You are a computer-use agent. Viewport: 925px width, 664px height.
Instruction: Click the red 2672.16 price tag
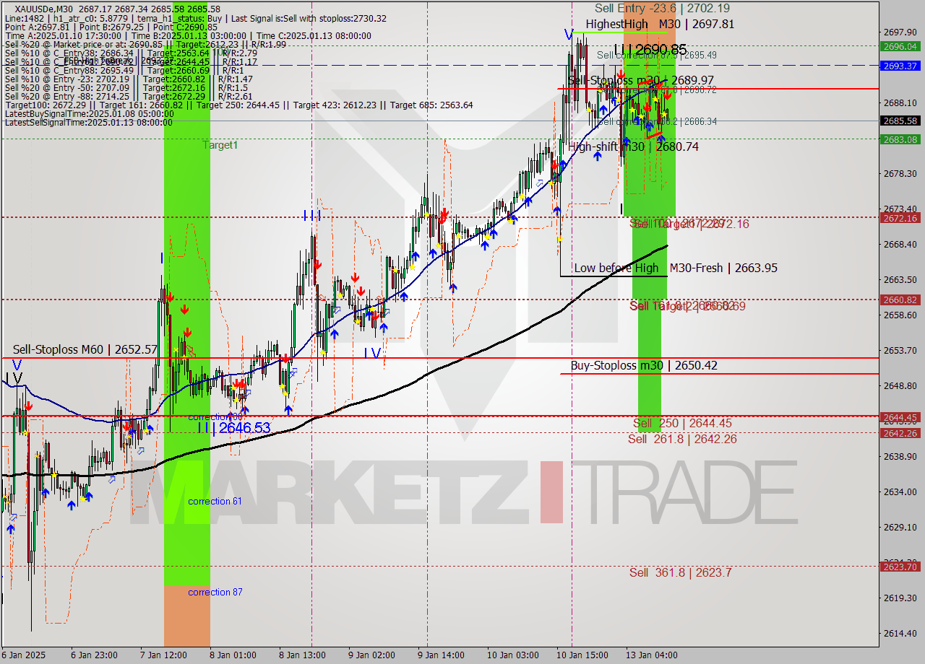pyautogui.click(x=900, y=217)
